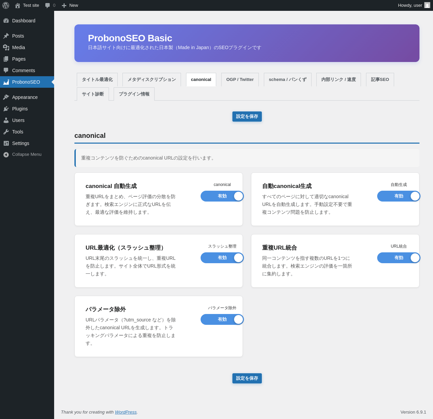Open the schema / パンくず tab
The height and width of the screenshot is (419, 433).
click(288, 80)
